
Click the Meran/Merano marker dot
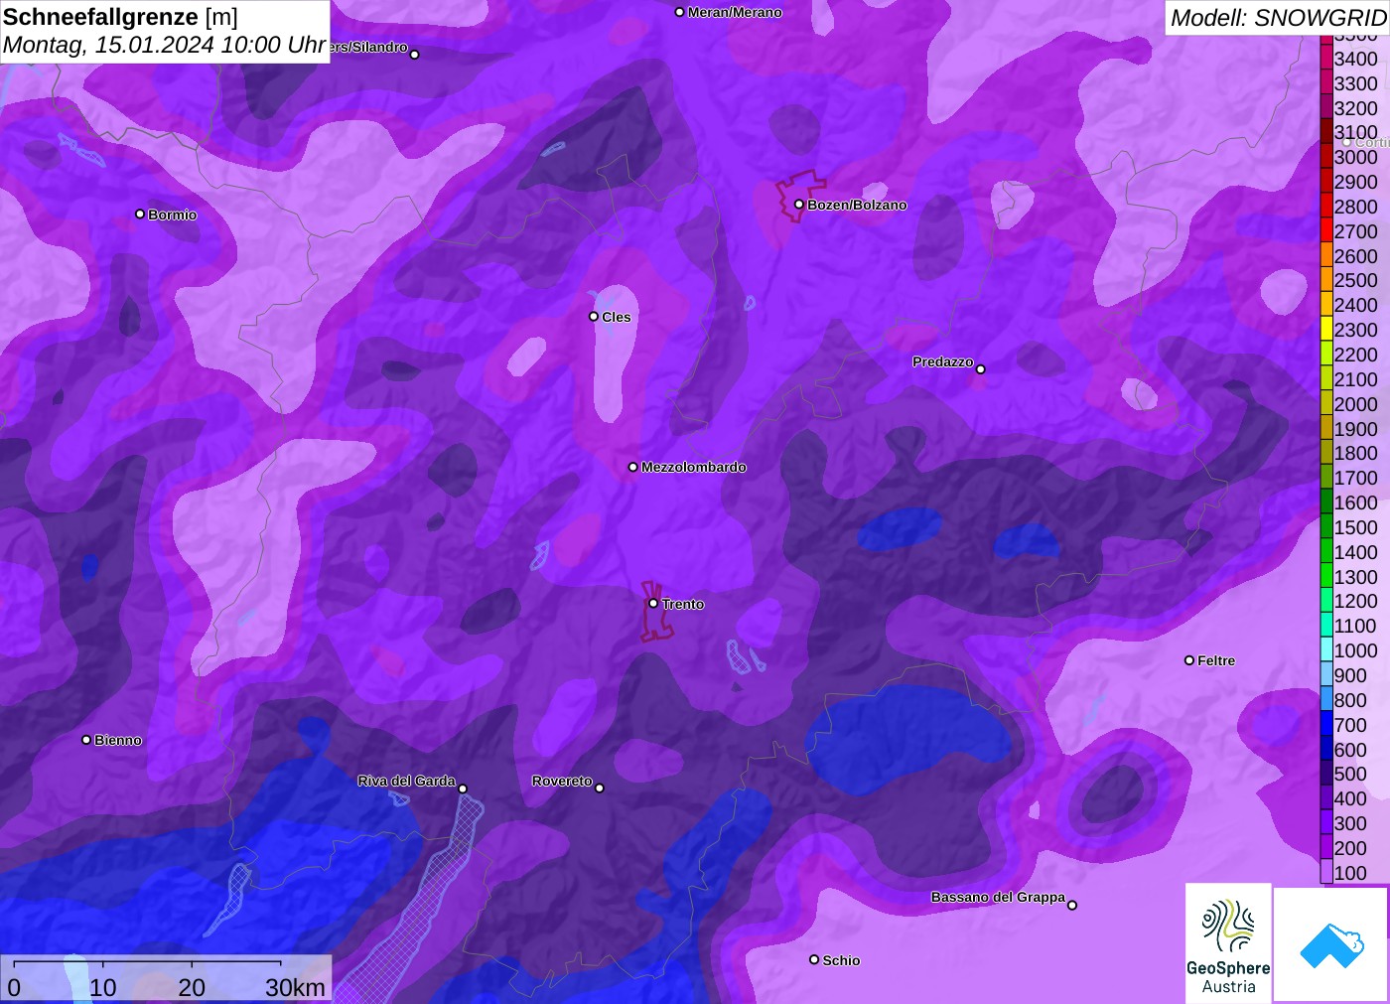point(680,13)
